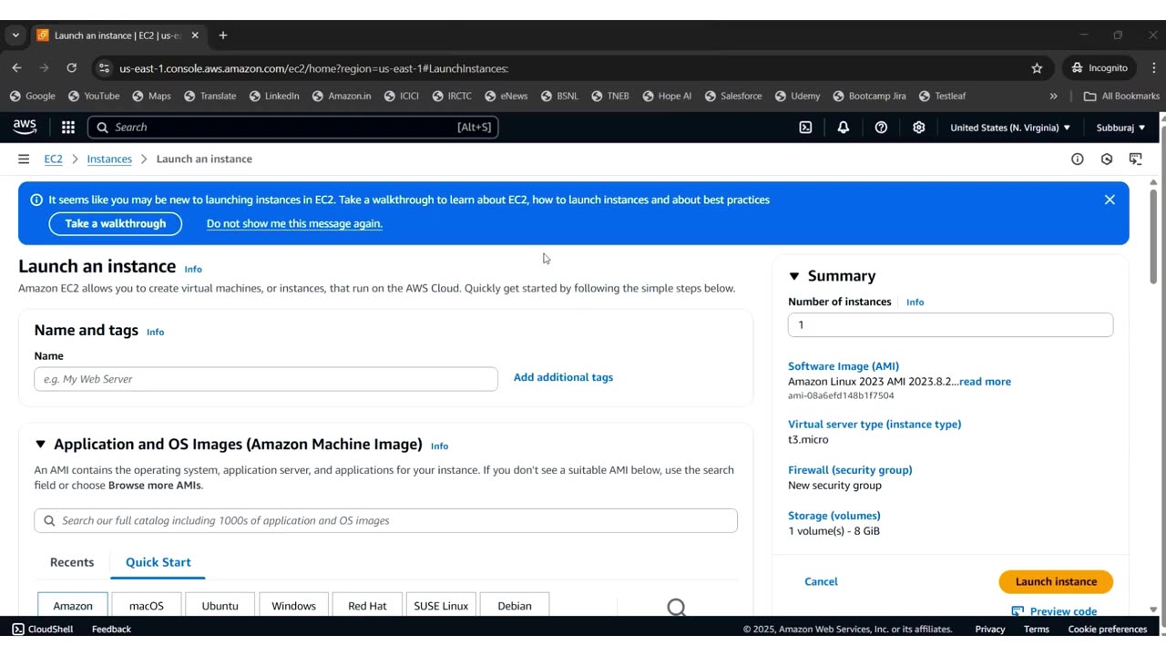Cancel the instance launch
Viewport: 1166px width, 656px height.
(821, 581)
